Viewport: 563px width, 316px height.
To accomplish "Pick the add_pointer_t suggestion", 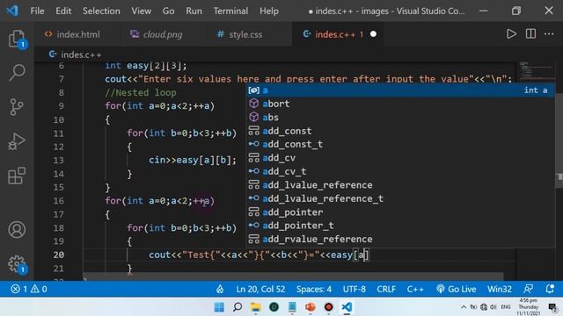I will click(x=400, y=226).
